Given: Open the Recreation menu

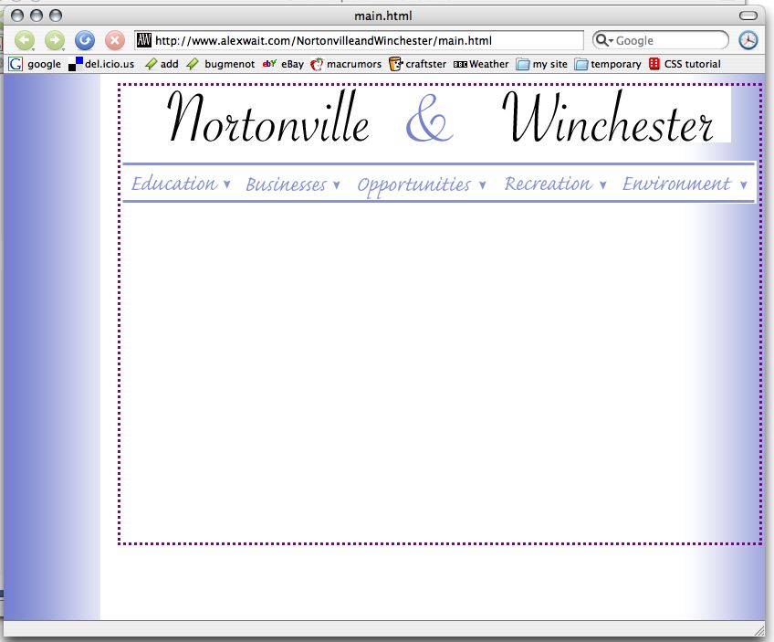Looking at the screenshot, I should (x=548, y=184).
